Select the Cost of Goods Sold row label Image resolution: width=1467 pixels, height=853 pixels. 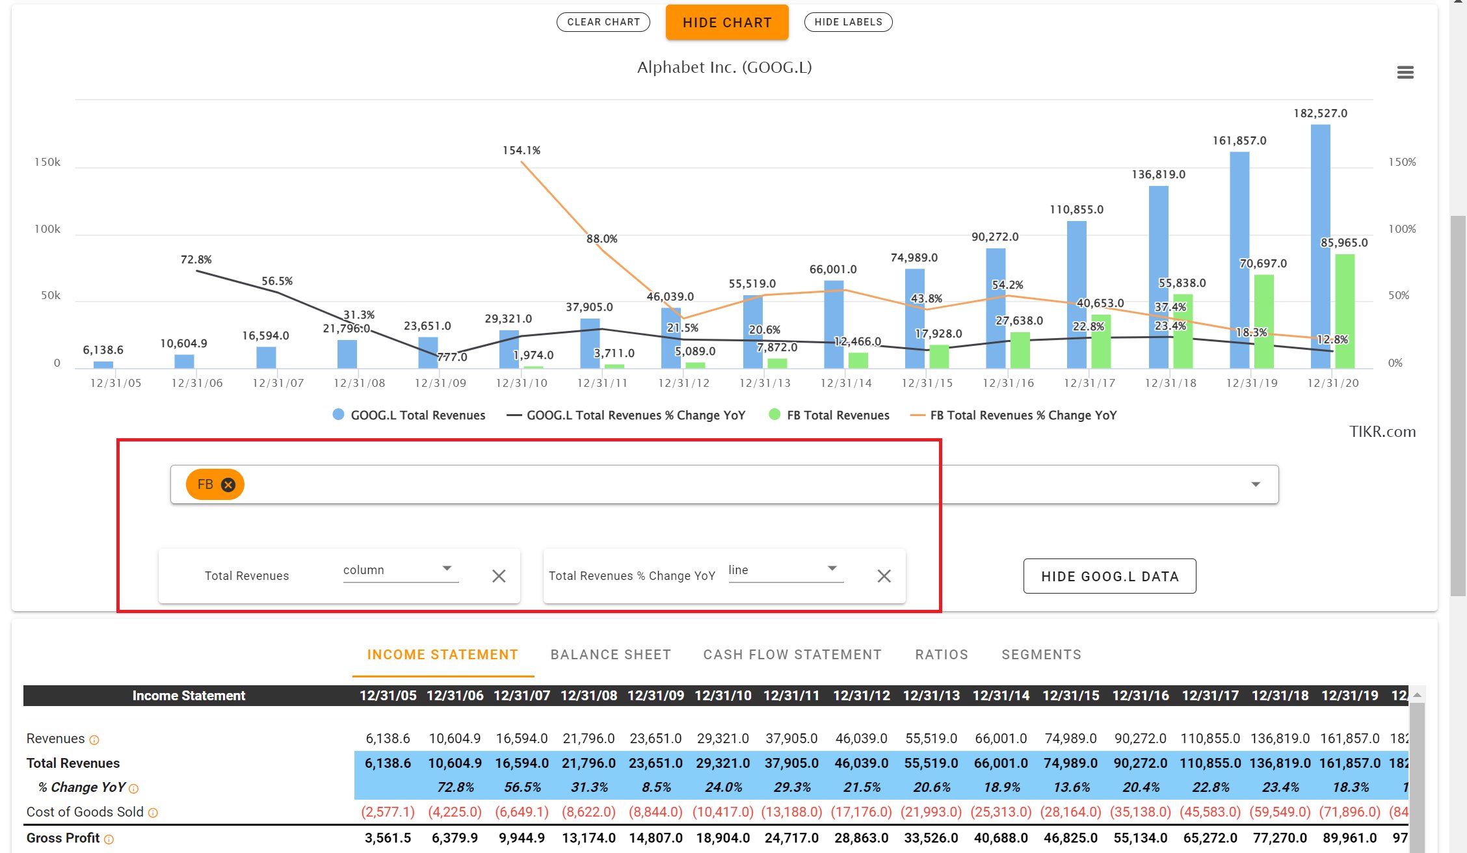coord(85,812)
